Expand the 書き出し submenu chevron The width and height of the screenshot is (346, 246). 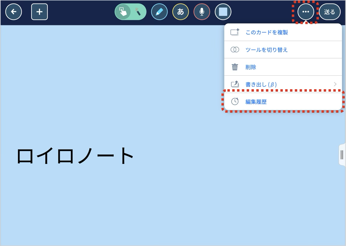click(335, 84)
